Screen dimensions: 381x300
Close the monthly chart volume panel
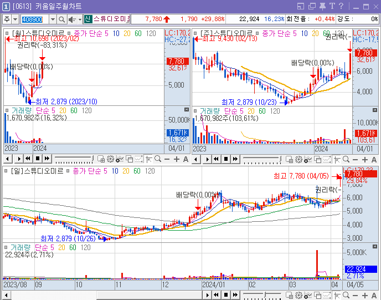(x=187, y=110)
